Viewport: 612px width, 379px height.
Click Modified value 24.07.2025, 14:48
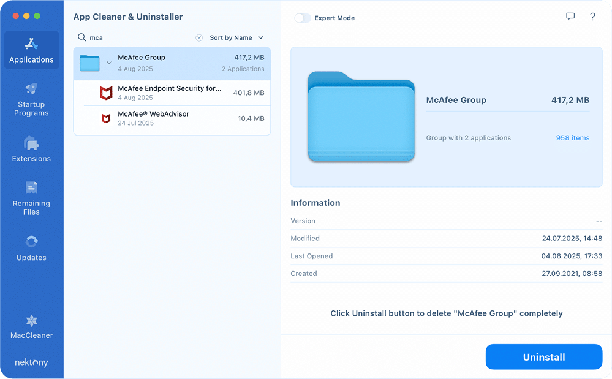(572, 239)
